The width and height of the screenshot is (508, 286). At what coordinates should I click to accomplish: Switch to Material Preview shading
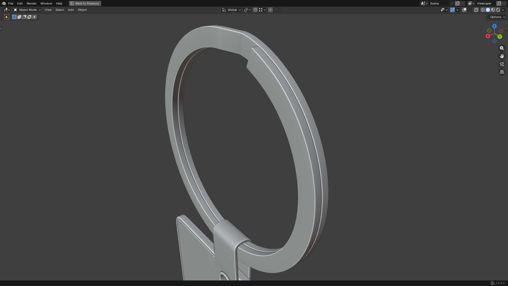click(x=493, y=10)
